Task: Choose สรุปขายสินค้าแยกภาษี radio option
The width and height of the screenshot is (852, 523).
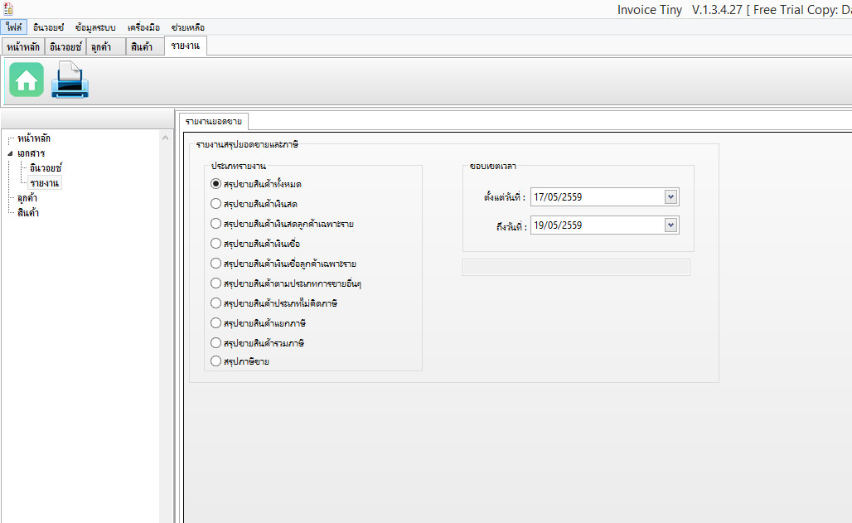Action: tap(258, 323)
